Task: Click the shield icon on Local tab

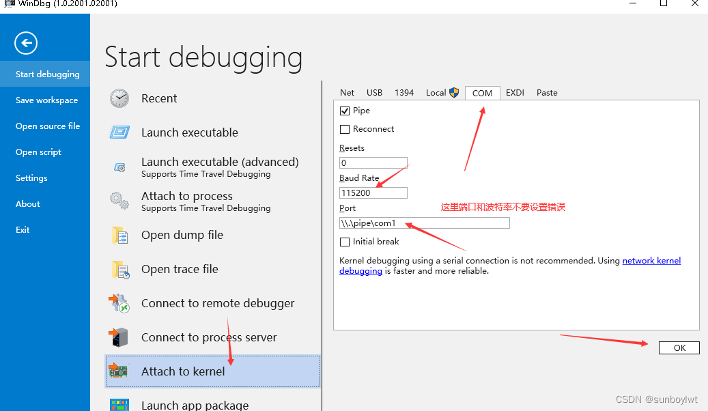Action: [454, 92]
